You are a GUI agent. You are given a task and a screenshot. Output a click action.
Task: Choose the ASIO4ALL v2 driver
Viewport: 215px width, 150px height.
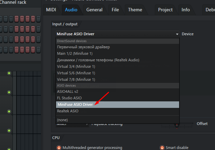click(117, 91)
